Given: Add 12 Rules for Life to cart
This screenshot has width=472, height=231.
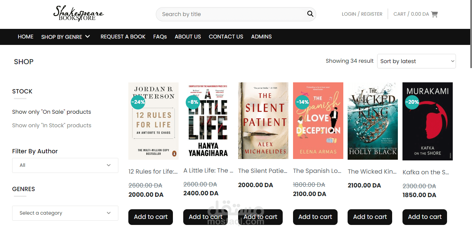Looking at the screenshot, I should coord(150,217).
